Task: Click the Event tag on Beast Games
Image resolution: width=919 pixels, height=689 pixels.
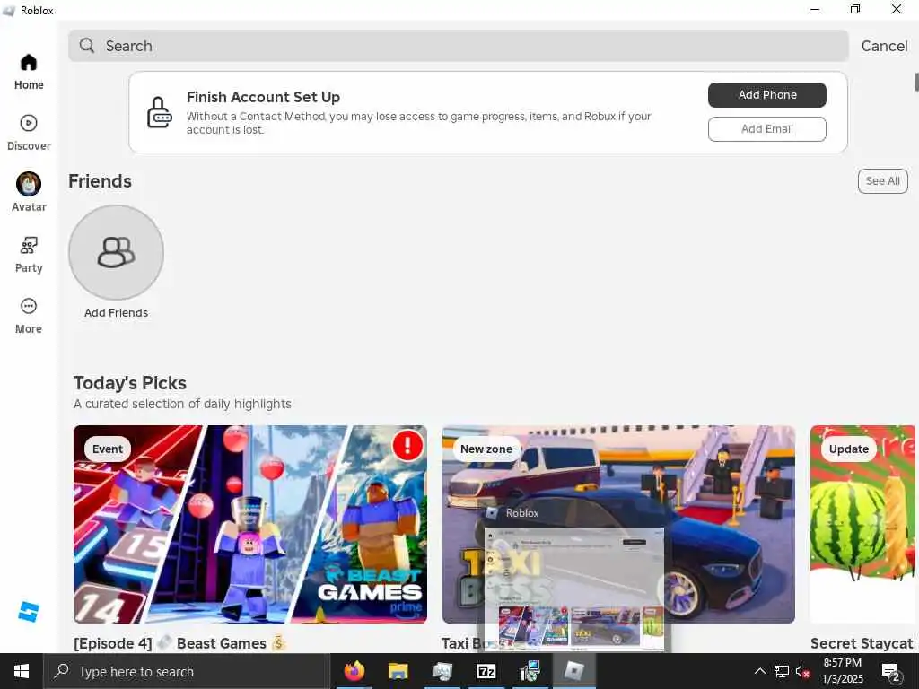Action: pyautogui.click(x=108, y=449)
